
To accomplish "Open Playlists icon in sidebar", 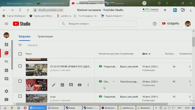I will pos(6,62).
